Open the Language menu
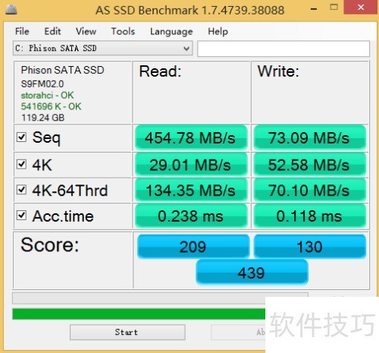Image resolution: width=379 pixels, height=353 pixels. click(x=171, y=31)
